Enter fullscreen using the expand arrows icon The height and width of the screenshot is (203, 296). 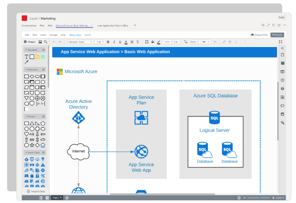280,42
